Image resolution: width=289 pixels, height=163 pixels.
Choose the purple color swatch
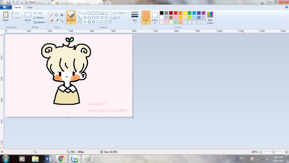(x=203, y=13)
